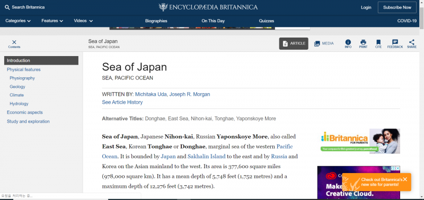424x200 pixels.
Task: Open author Joseph R. Morgan link
Action: 190,94
